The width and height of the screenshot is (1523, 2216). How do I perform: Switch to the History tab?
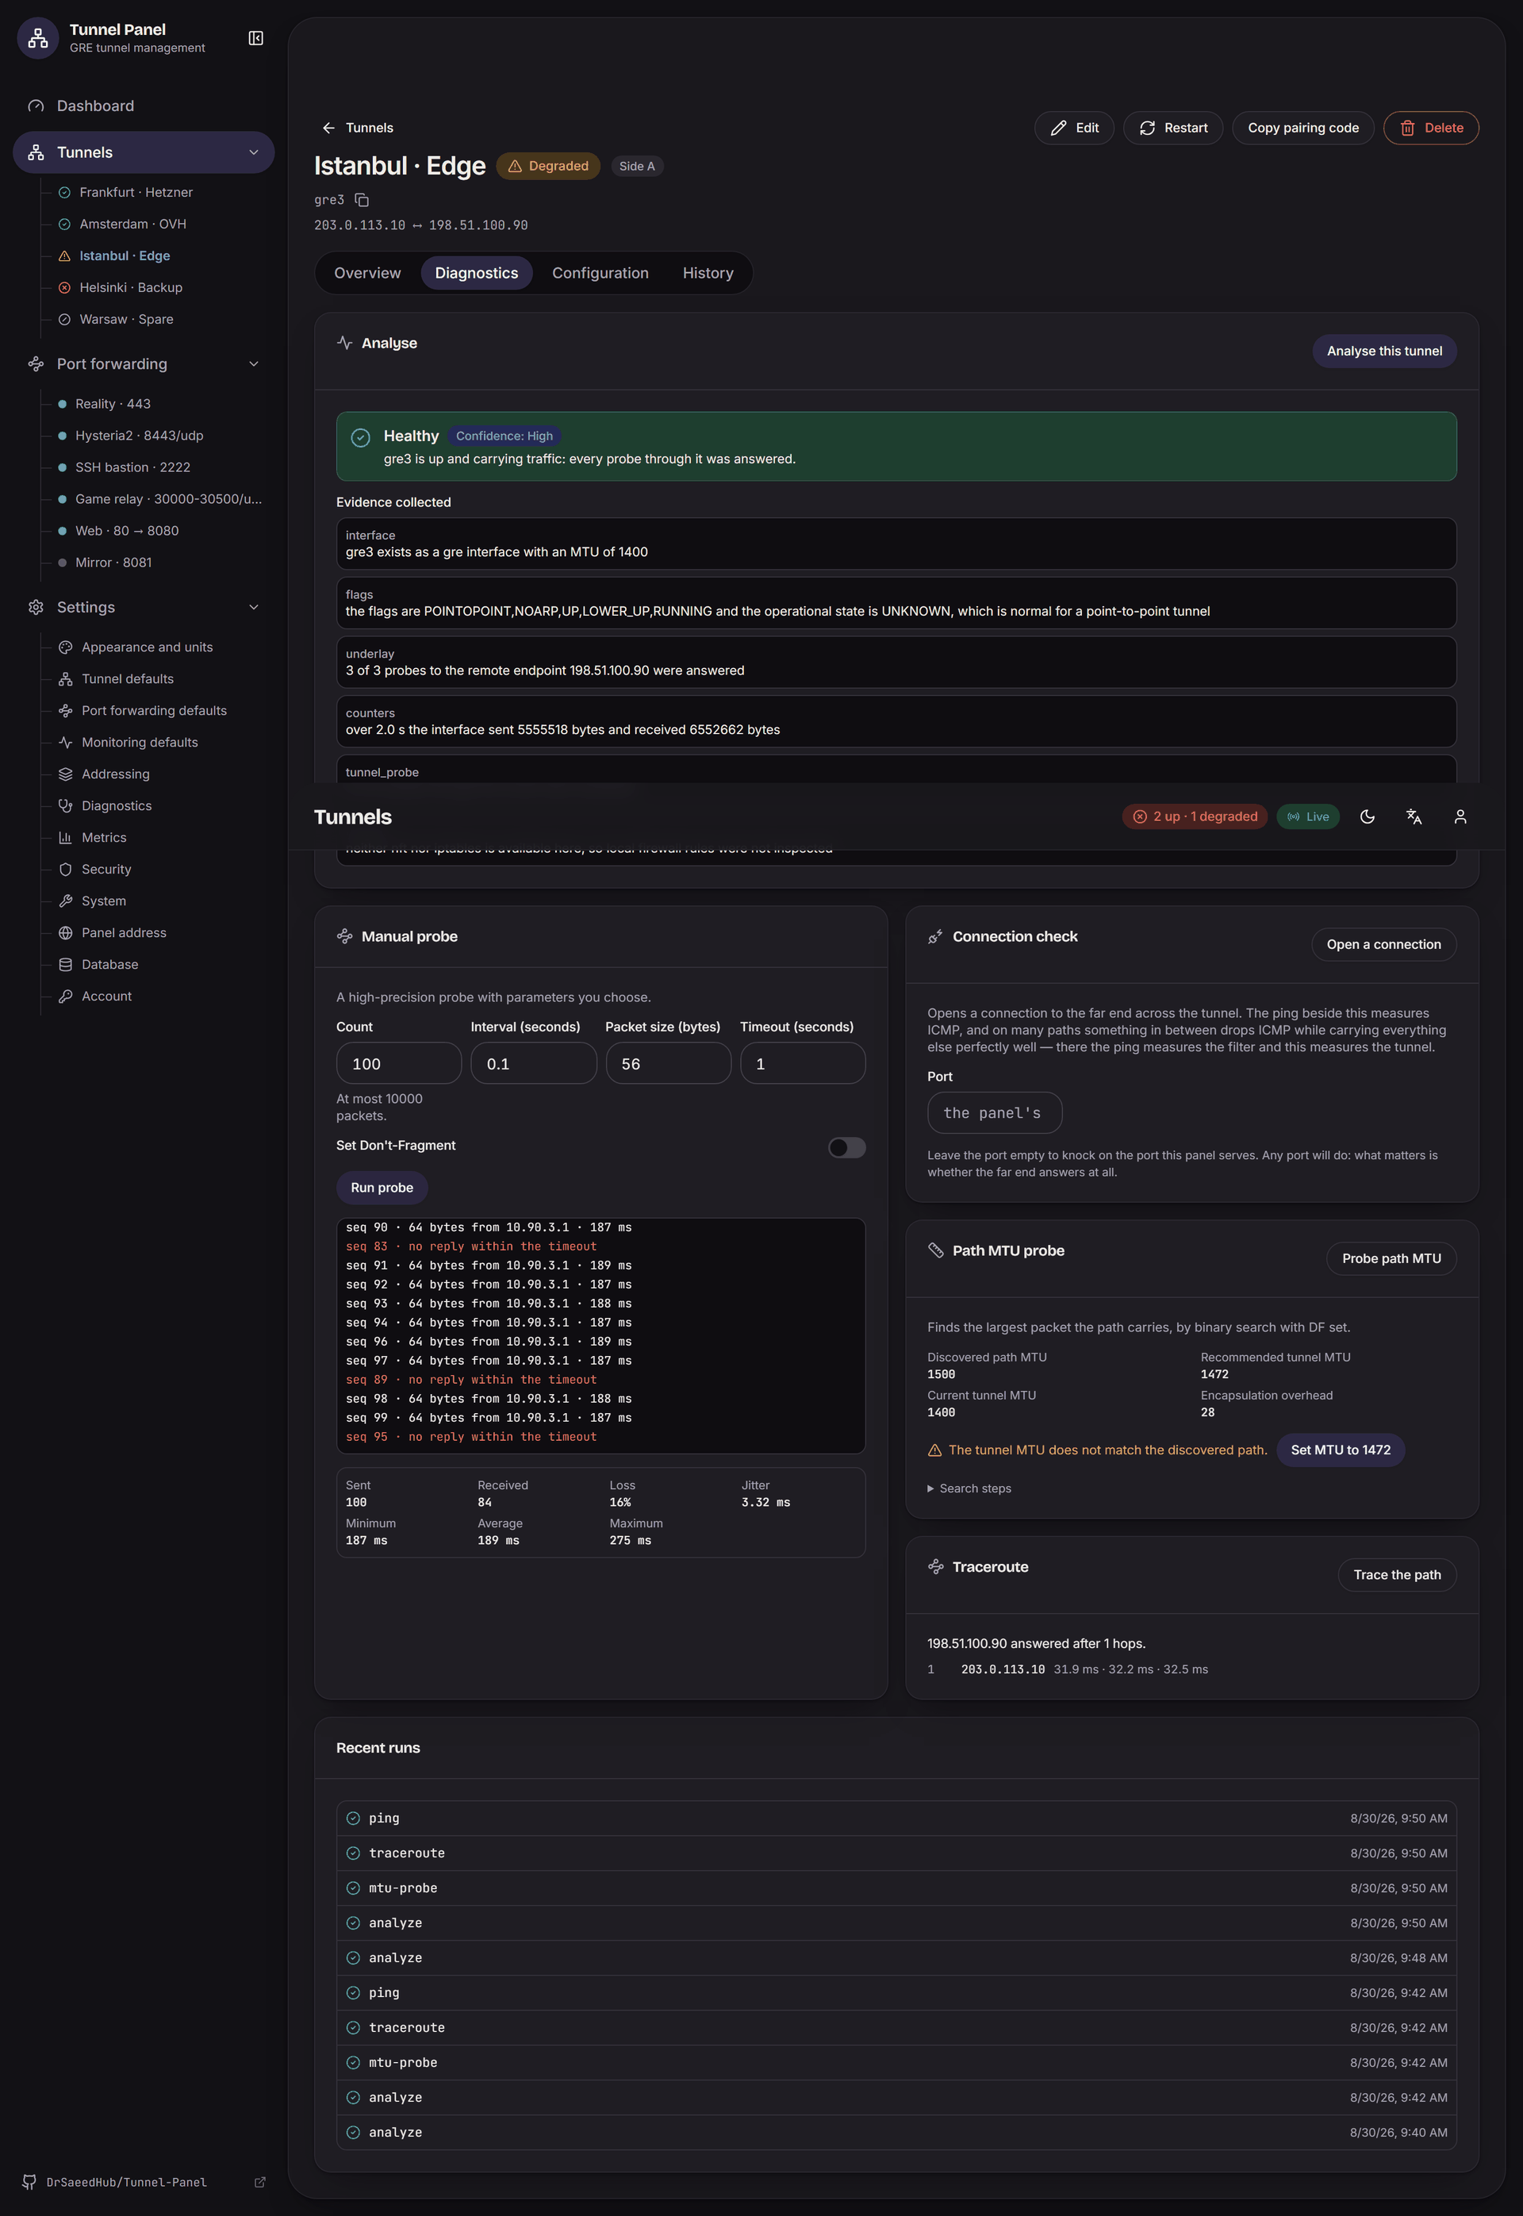[x=708, y=273]
